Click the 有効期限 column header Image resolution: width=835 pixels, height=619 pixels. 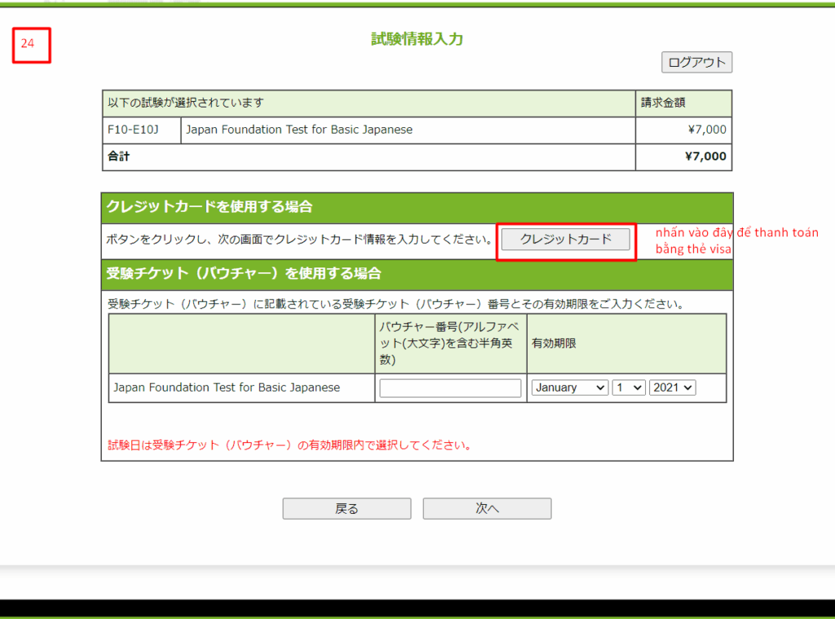(x=554, y=344)
